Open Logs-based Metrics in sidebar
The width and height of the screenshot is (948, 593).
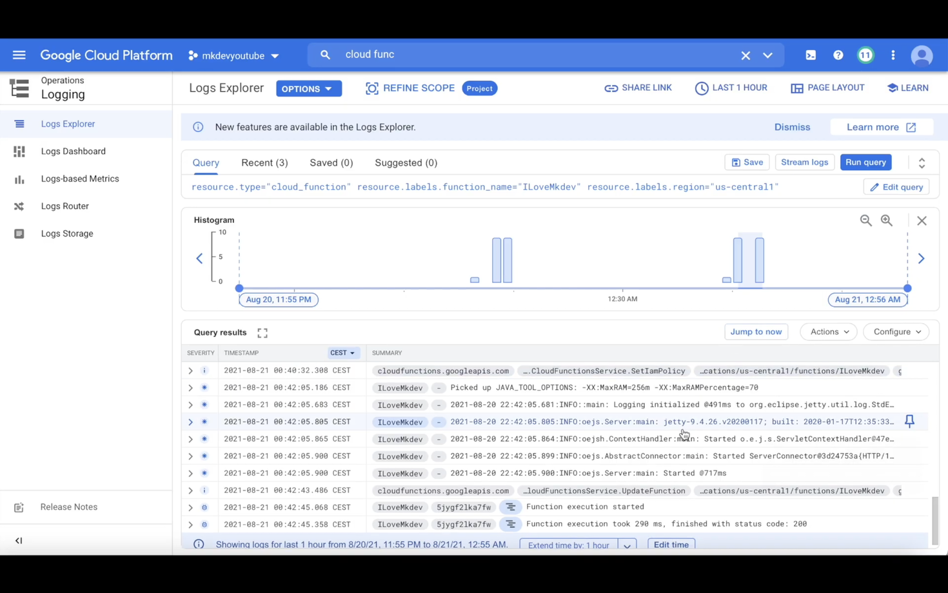[x=86, y=179]
